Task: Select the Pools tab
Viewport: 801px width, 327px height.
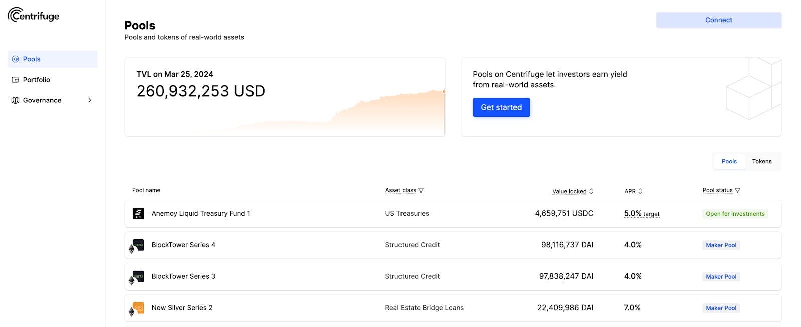Action: [729, 161]
